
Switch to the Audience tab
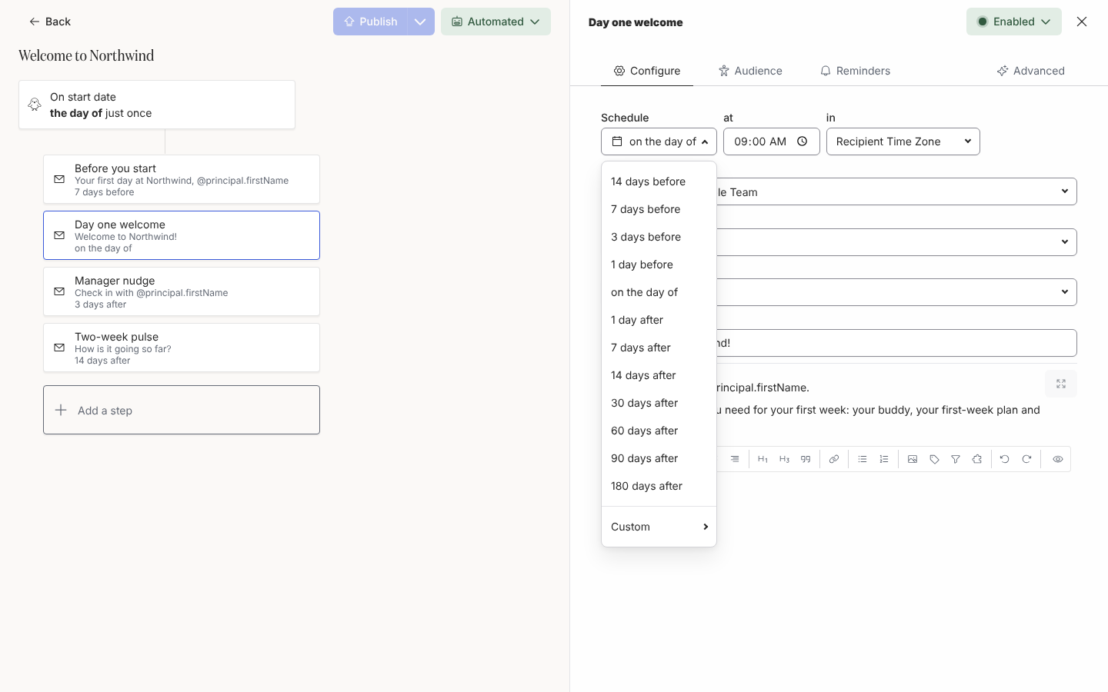point(750,71)
